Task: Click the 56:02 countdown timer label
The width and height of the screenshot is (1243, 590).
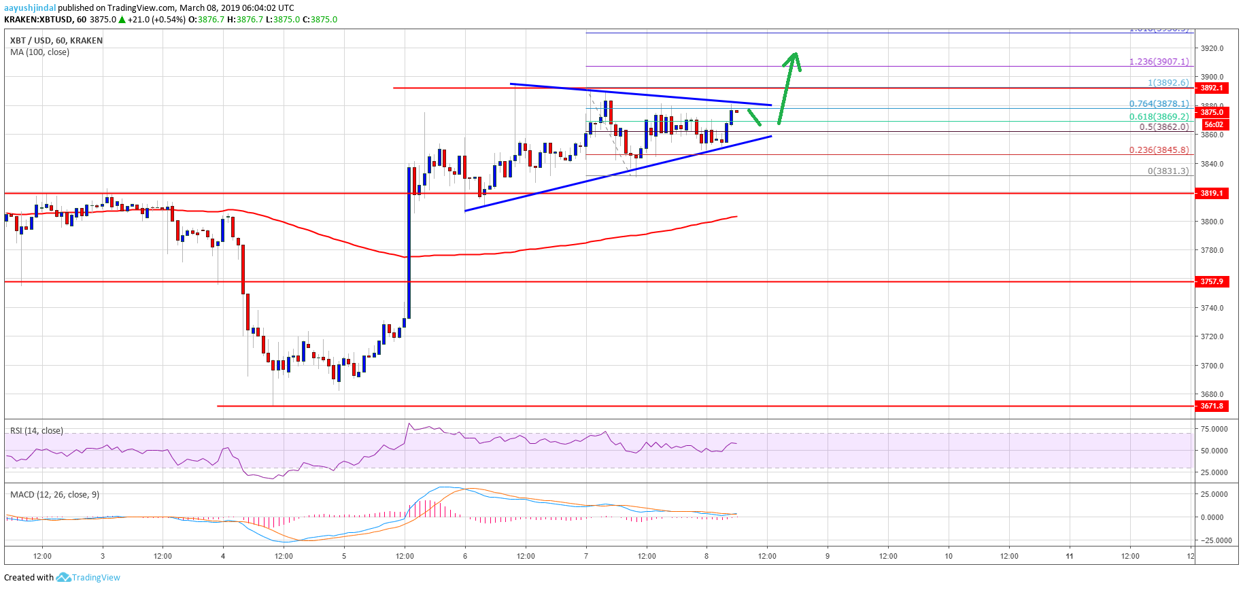Action: (x=1214, y=125)
